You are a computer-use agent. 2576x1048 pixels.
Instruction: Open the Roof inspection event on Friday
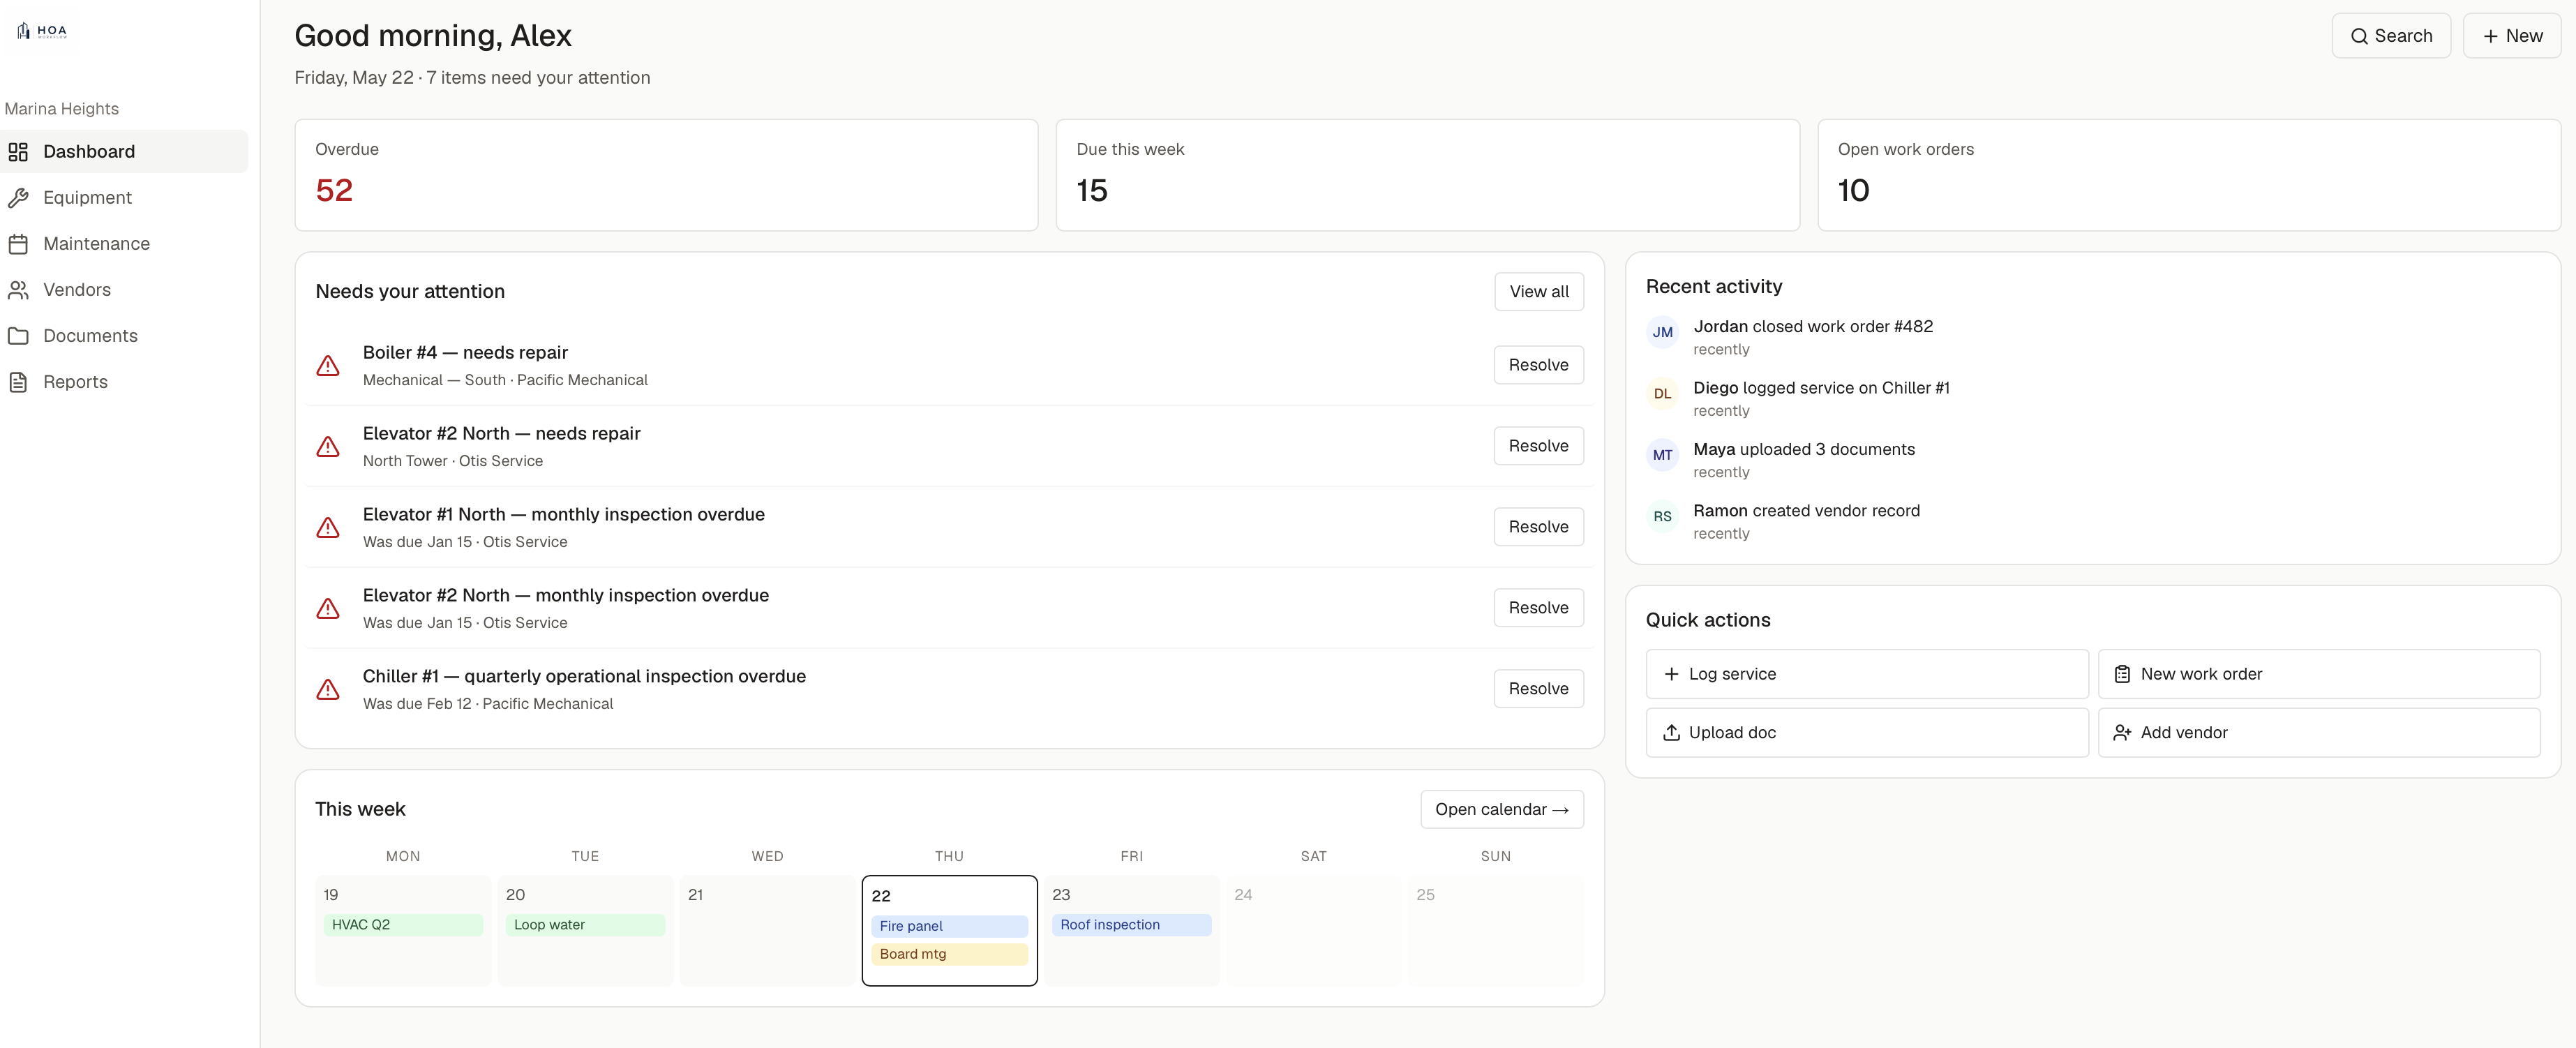pos(1131,925)
